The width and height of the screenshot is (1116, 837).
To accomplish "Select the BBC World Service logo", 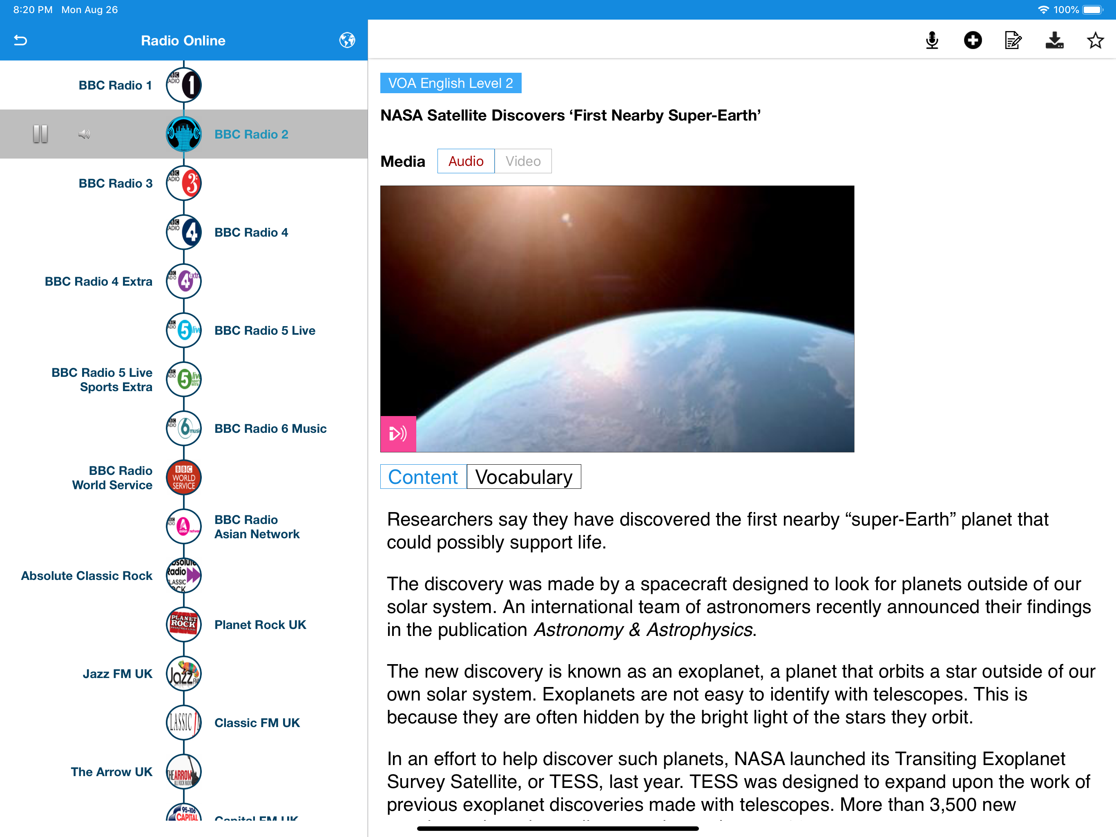I will pos(184,477).
